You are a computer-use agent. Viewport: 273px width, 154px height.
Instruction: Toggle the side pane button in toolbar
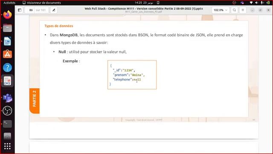[20, 10]
